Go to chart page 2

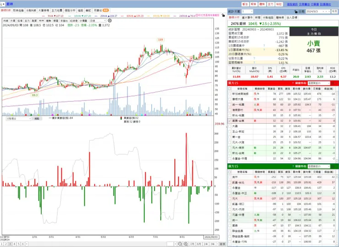tap(6, 244)
